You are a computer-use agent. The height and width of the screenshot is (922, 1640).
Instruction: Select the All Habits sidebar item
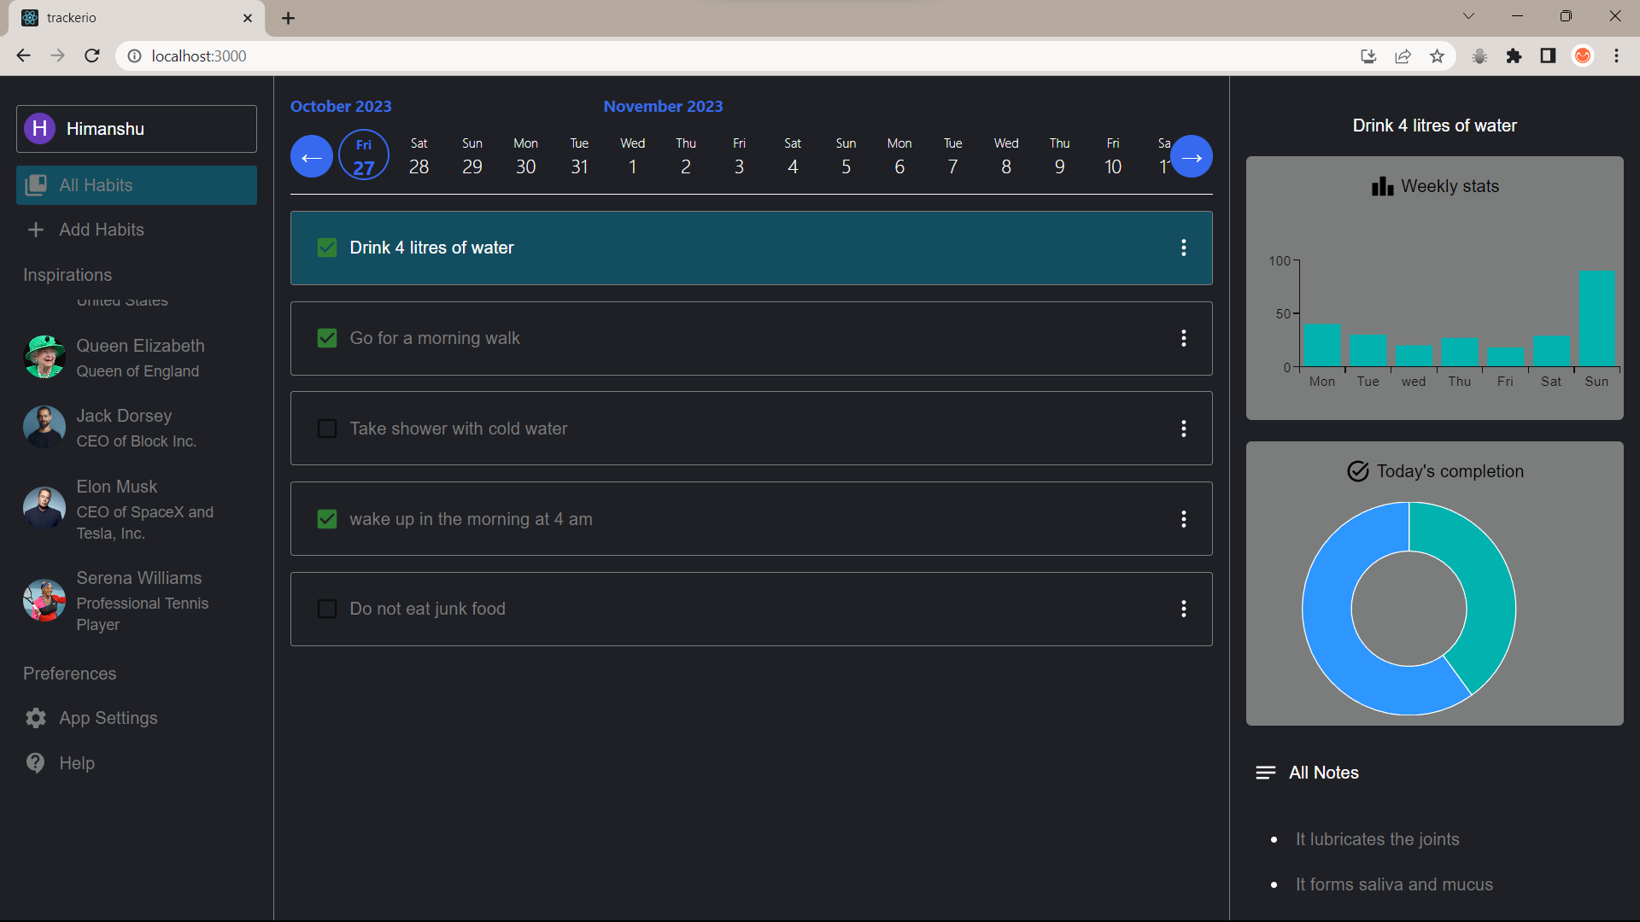point(137,185)
